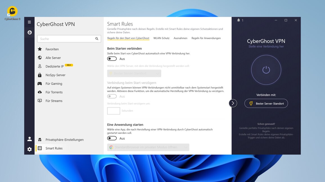This screenshot has width=325, height=182.
Task: Open Für Streams server list
Action: (x=54, y=101)
